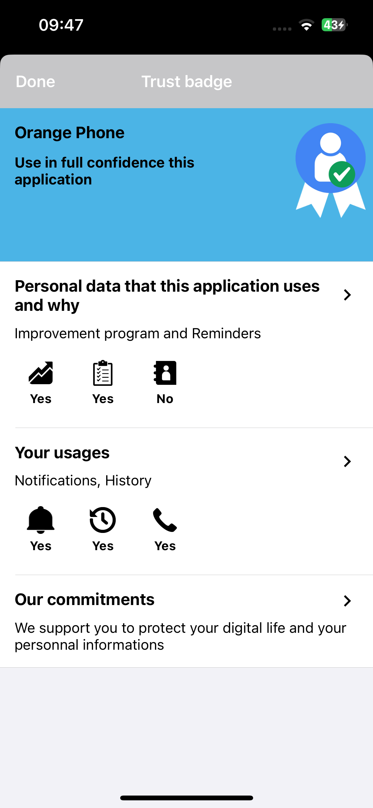Tap the phone handset icon
Screen dimensions: 373x808
coord(165,520)
